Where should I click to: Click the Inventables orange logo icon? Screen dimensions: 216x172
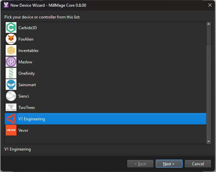point(11,51)
